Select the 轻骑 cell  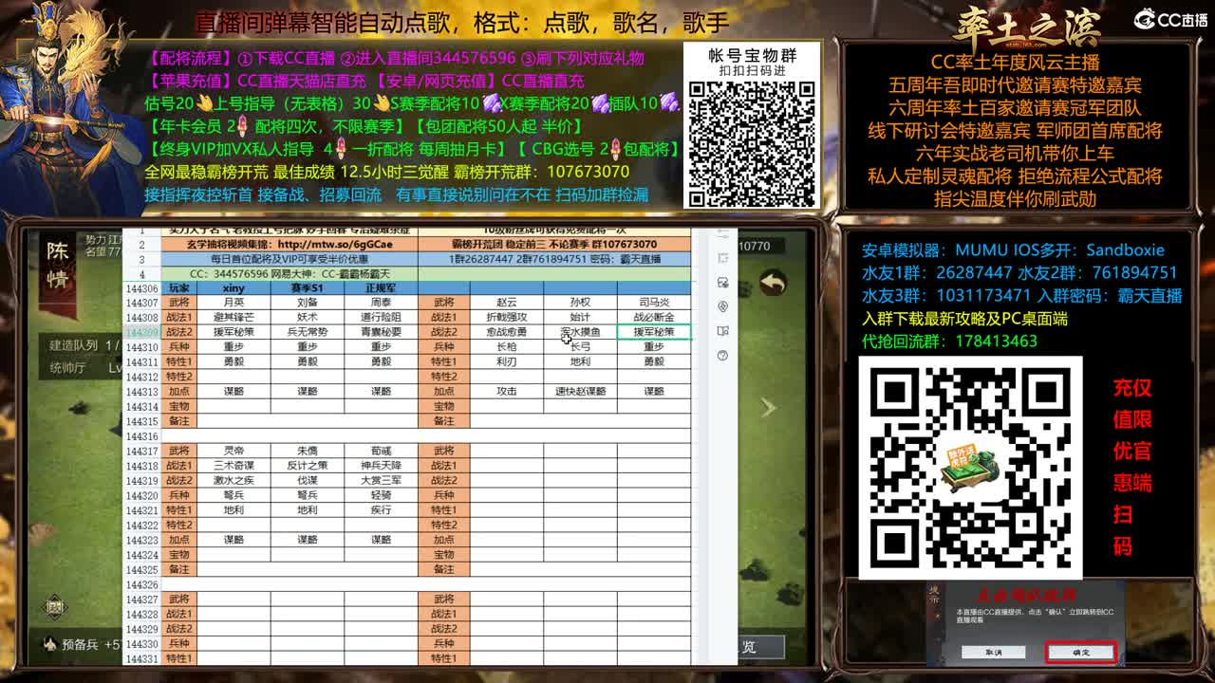(x=381, y=495)
